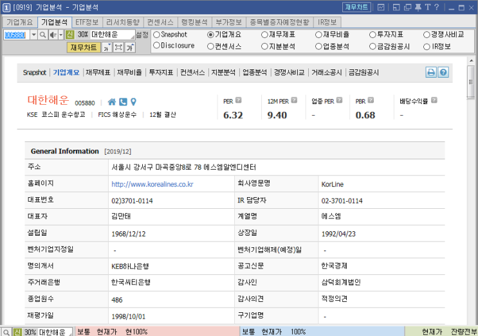Image resolution: width=478 pixels, height=336 pixels.
Task: Pin the window with the pushpin icon
Action: click(x=418, y=7)
